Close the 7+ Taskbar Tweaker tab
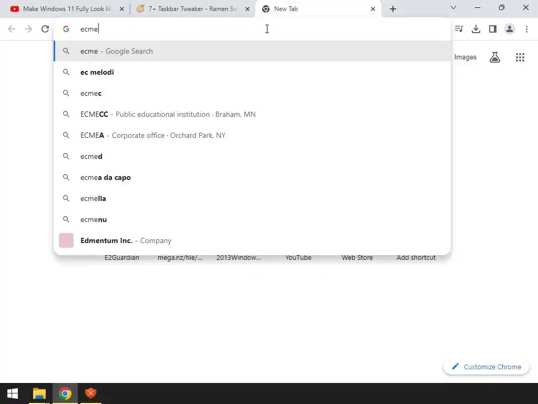The height and width of the screenshot is (404, 538). (x=247, y=9)
